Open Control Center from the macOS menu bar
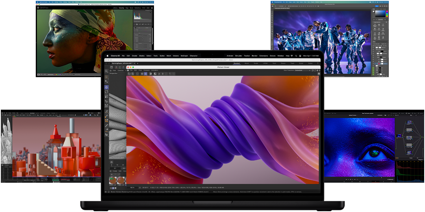The width and height of the screenshot is (425, 212). click(x=300, y=56)
